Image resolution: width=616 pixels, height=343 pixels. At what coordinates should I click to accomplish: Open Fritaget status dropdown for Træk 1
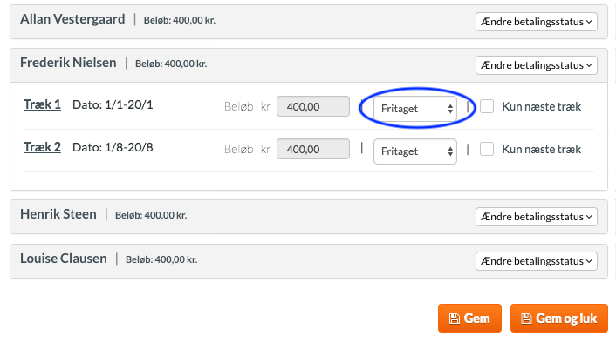click(415, 109)
